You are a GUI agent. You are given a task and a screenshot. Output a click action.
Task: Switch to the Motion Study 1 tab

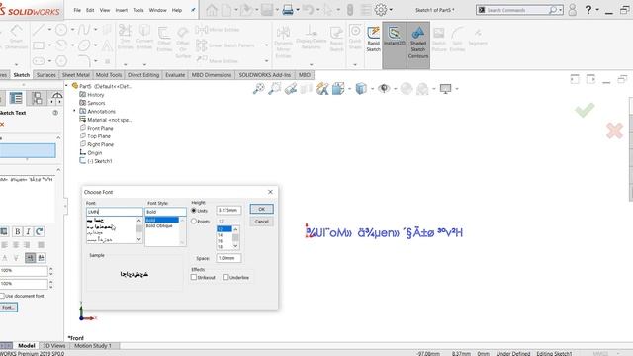click(92, 346)
